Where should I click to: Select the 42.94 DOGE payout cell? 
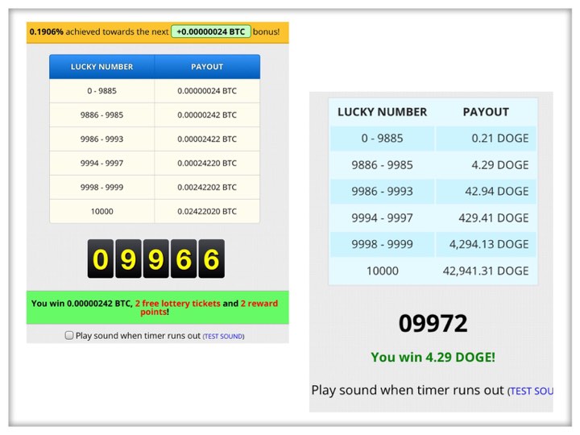click(486, 191)
